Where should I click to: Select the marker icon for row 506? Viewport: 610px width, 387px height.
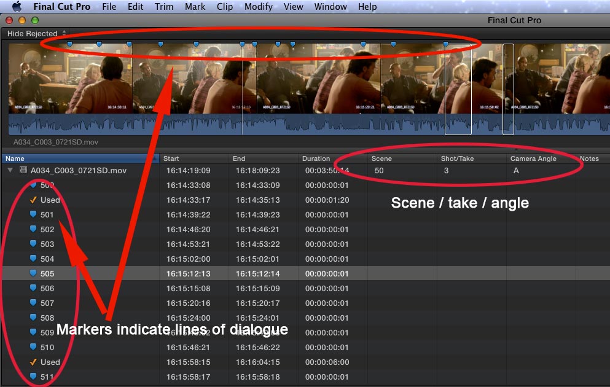pos(33,288)
